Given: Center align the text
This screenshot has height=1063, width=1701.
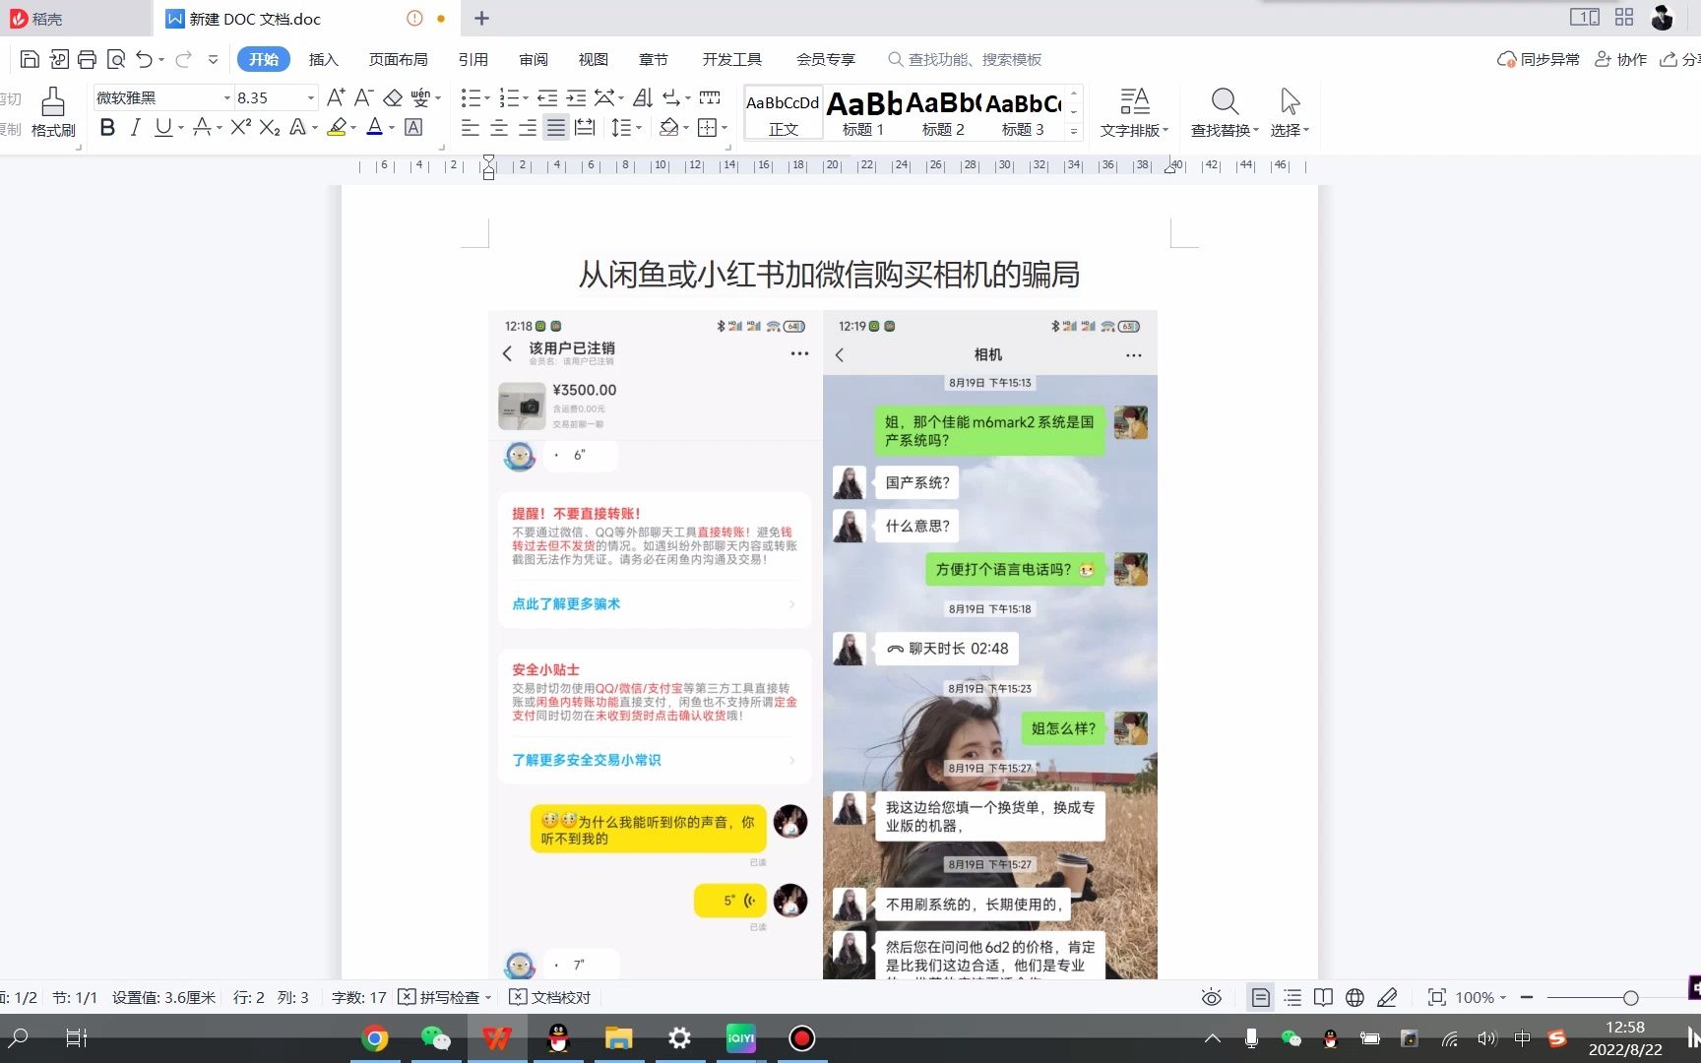Looking at the screenshot, I should tap(499, 127).
